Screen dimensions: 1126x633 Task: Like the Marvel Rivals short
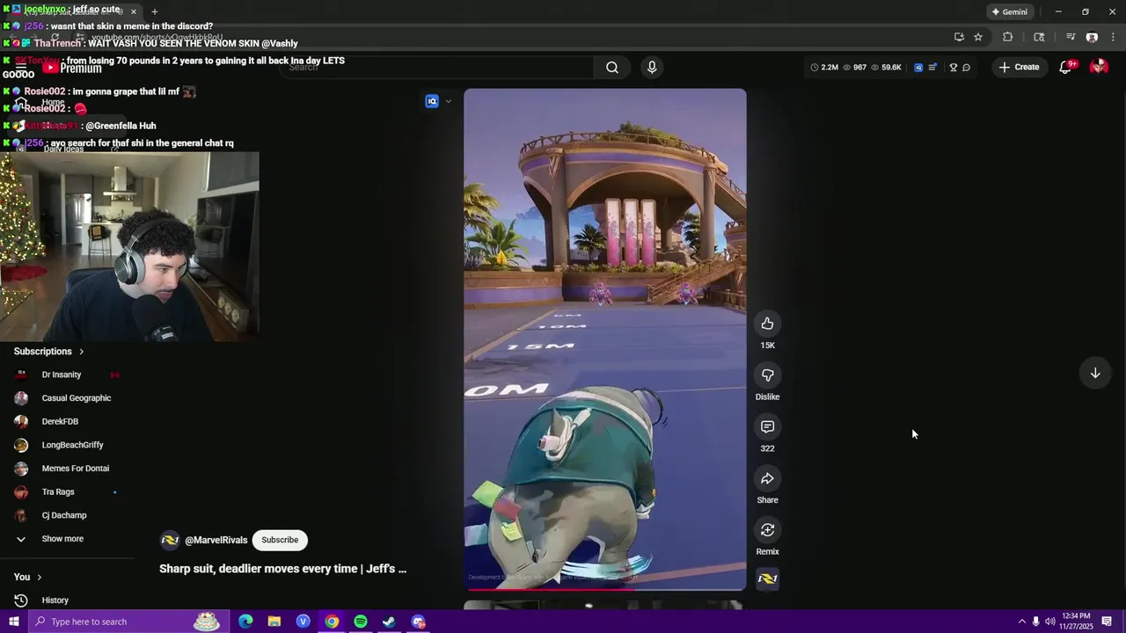click(767, 324)
